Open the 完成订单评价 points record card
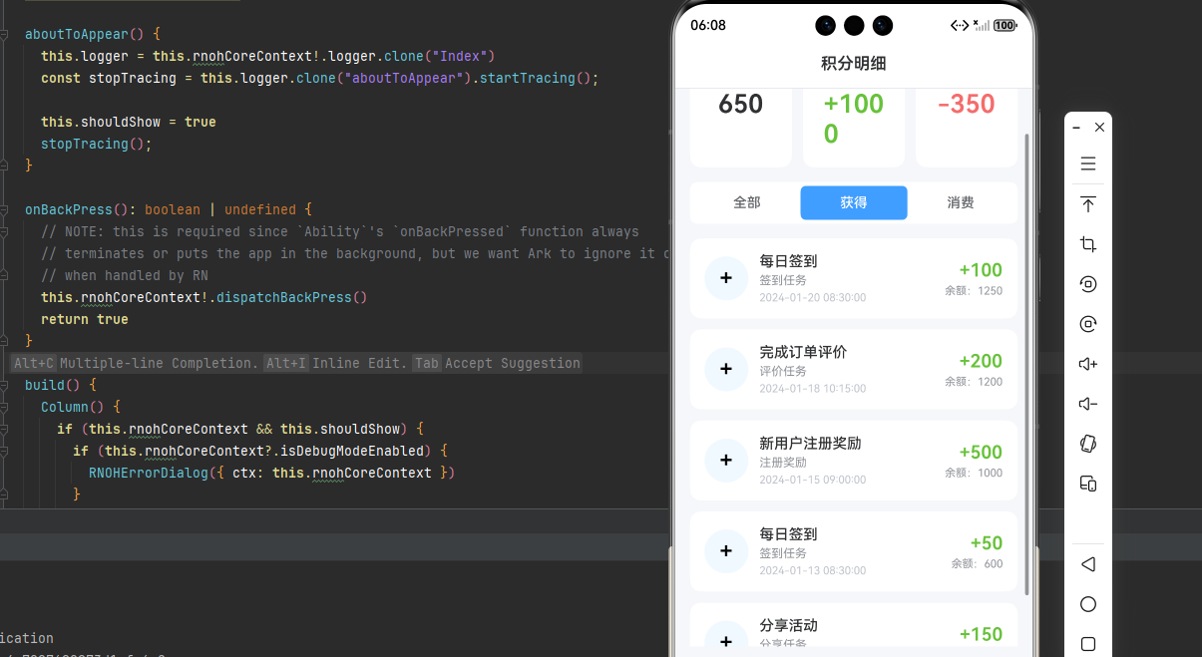Image resolution: width=1202 pixels, height=657 pixels. pyautogui.click(x=854, y=370)
